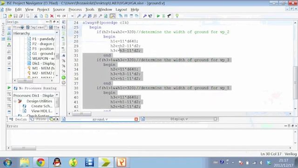The width and height of the screenshot is (298, 168).
Task: Click the editor horizontal scrollbar thumb
Action: pyautogui.click(x=81, y=114)
